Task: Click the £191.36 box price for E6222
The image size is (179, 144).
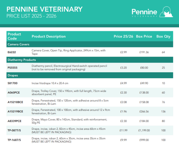Action: tap(144, 52)
